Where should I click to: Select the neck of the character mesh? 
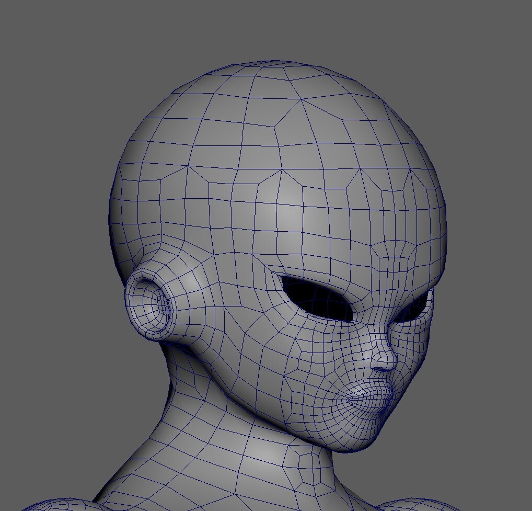pyautogui.click(x=230, y=438)
